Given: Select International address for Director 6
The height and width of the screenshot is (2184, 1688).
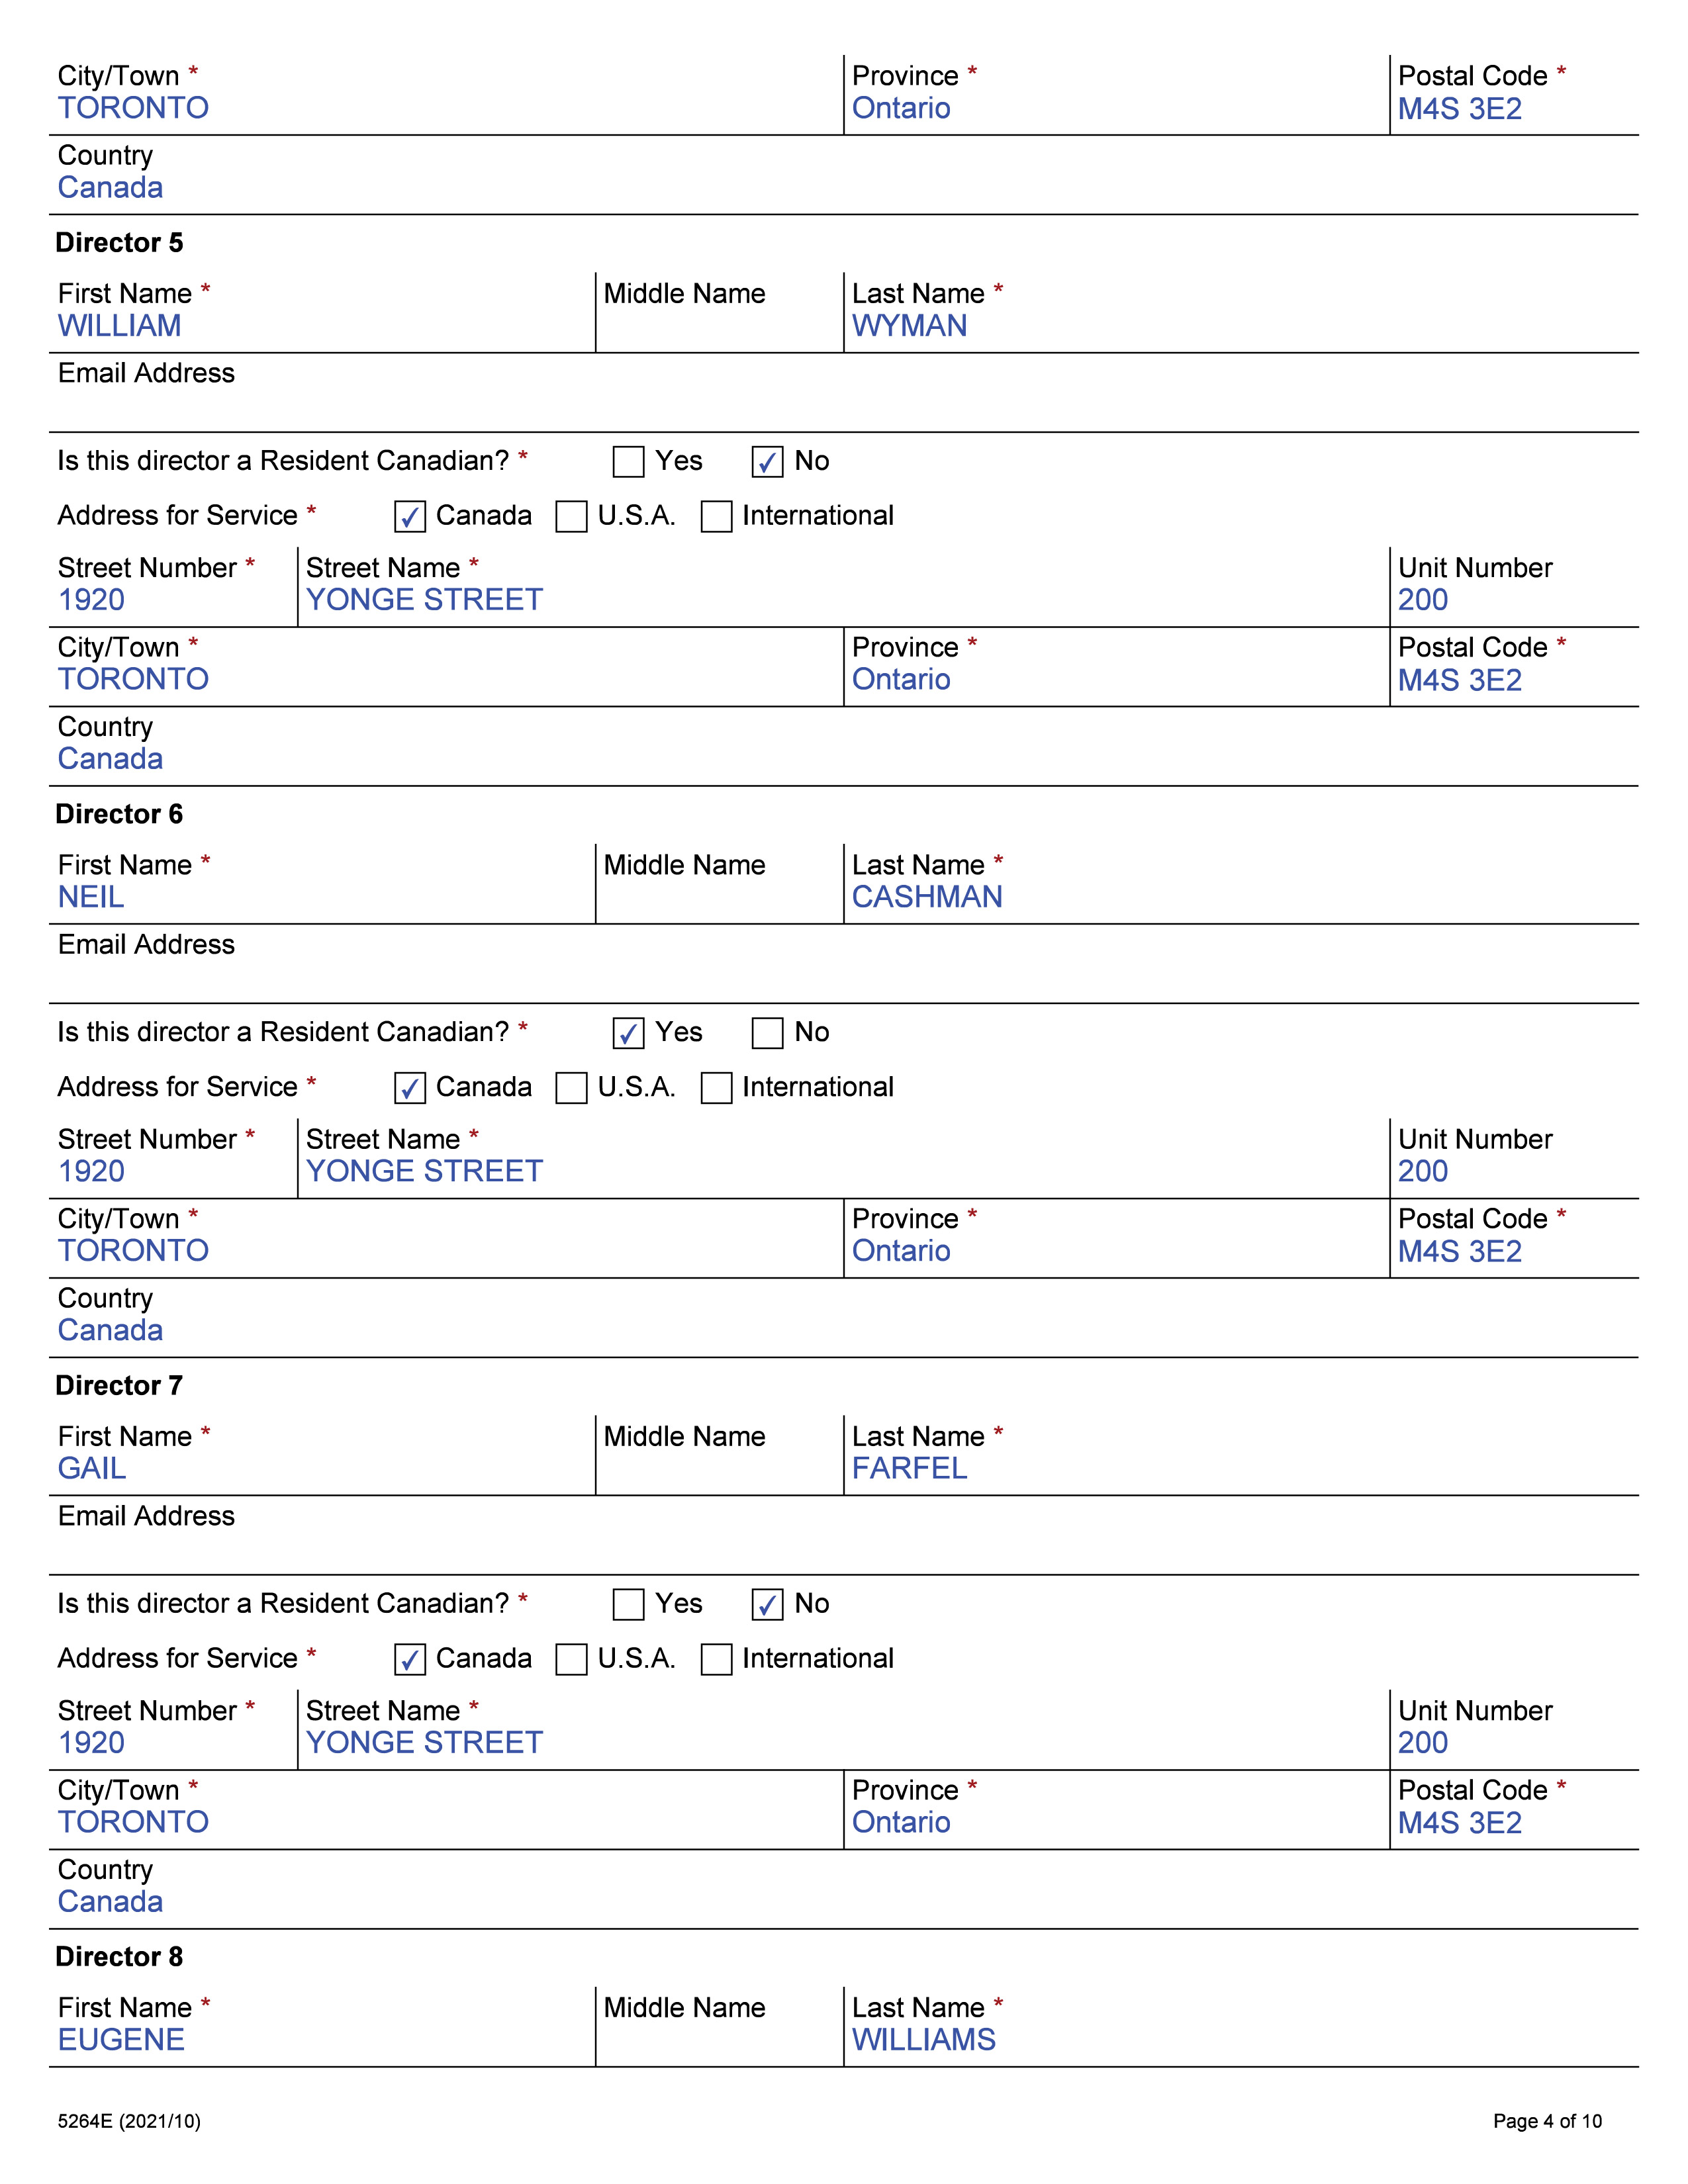Looking at the screenshot, I should click(x=716, y=1088).
